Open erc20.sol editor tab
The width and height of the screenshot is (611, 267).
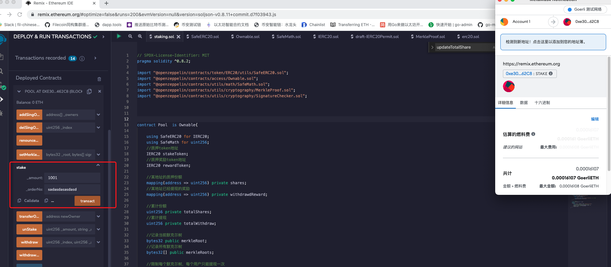pos(468,37)
